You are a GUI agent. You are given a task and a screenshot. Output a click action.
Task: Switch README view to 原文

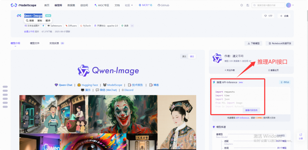tap(184, 57)
